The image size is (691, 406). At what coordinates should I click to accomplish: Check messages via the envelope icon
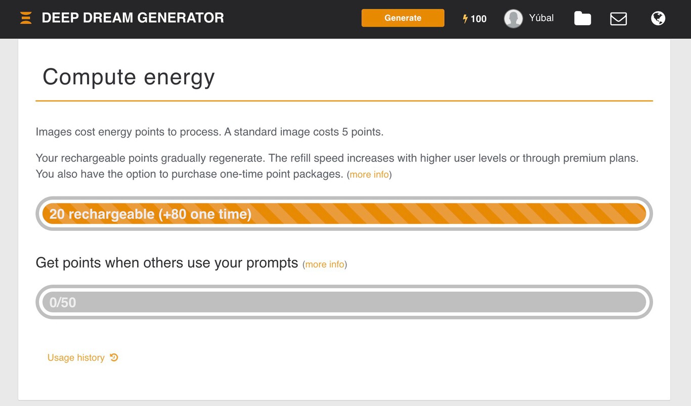tap(618, 19)
